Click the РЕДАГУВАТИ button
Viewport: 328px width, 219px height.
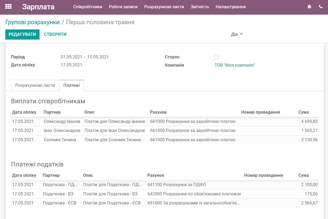22,34
